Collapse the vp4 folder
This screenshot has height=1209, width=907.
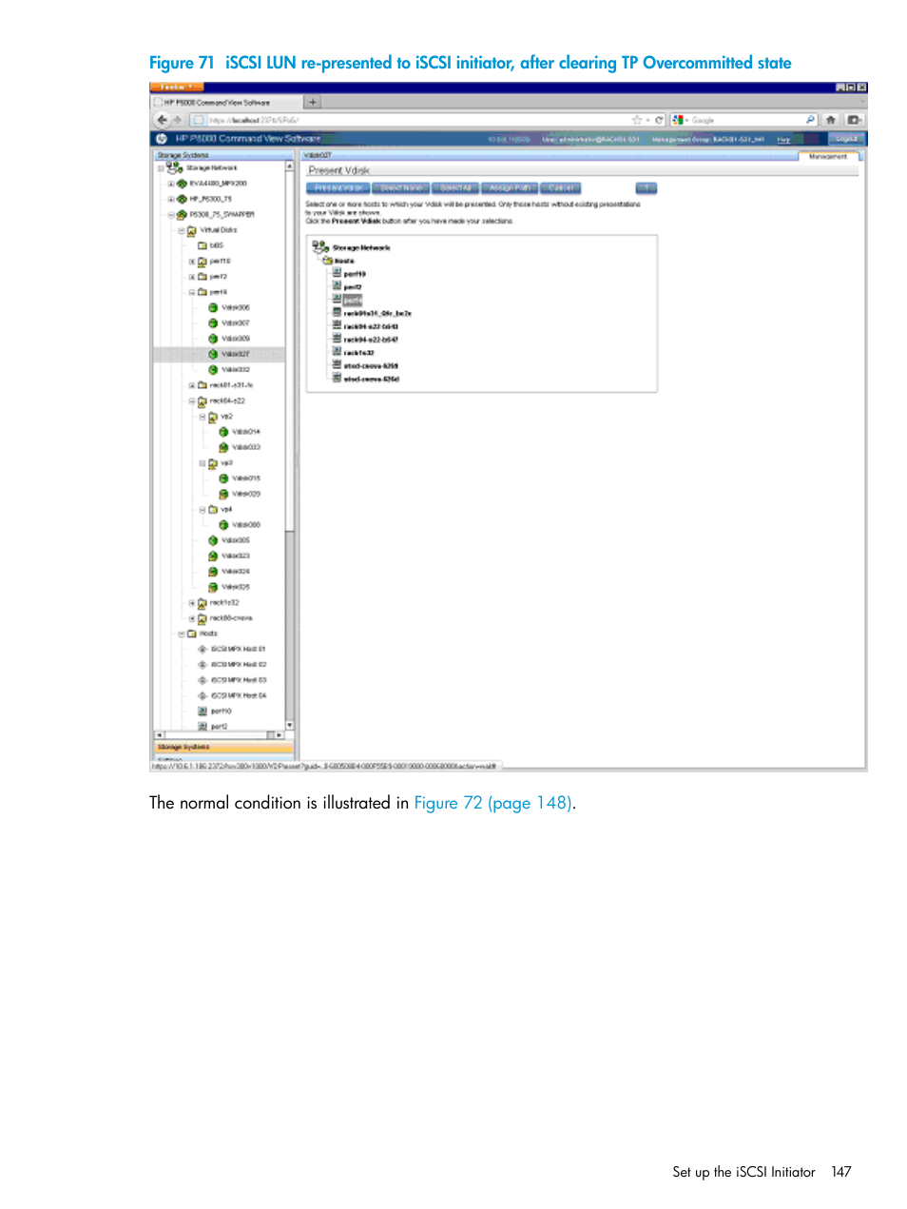(203, 510)
